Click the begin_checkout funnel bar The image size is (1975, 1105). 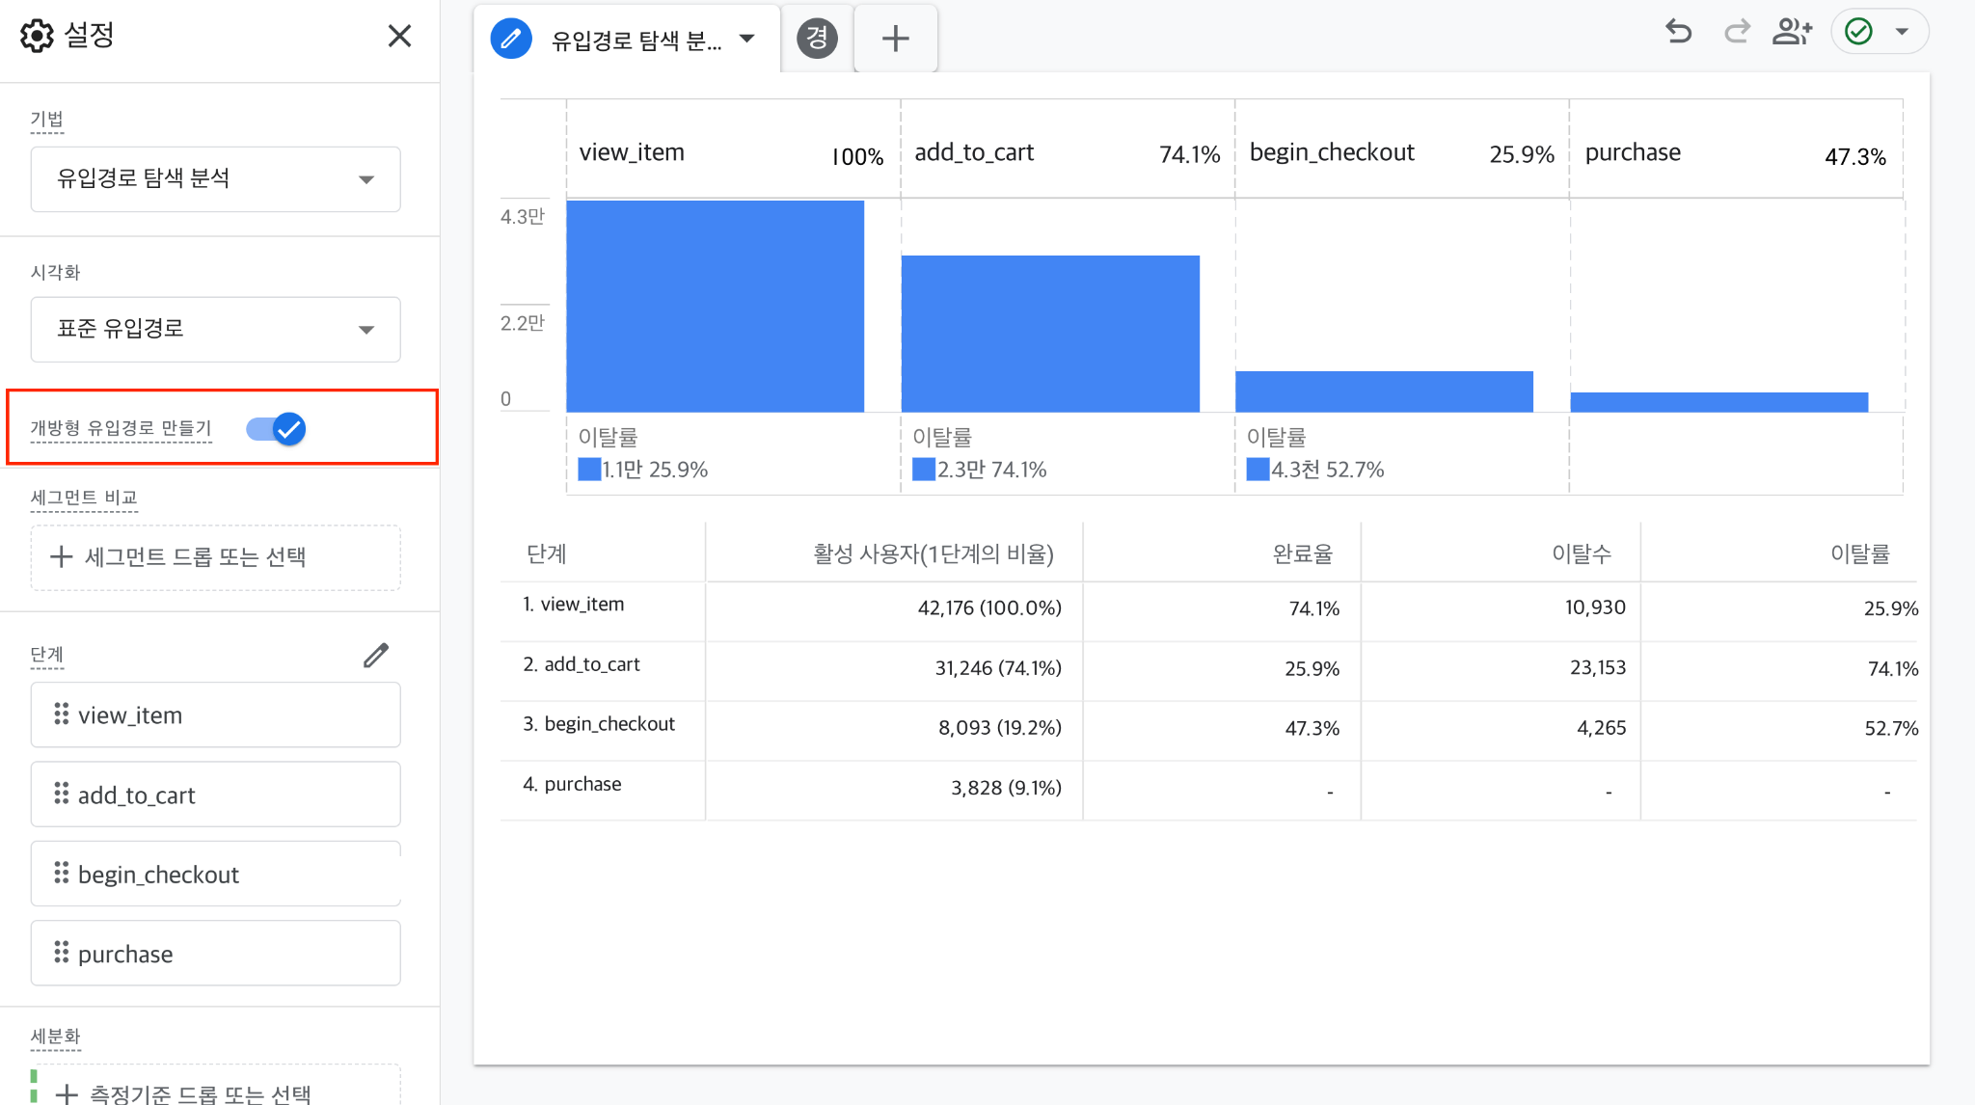click(x=1384, y=391)
